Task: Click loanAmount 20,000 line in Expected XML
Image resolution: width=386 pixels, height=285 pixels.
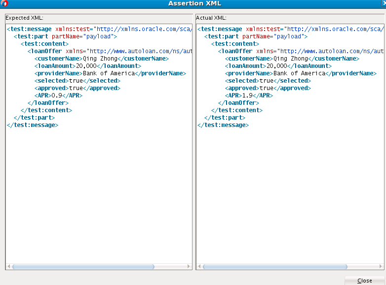Action: [x=88, y=66]
